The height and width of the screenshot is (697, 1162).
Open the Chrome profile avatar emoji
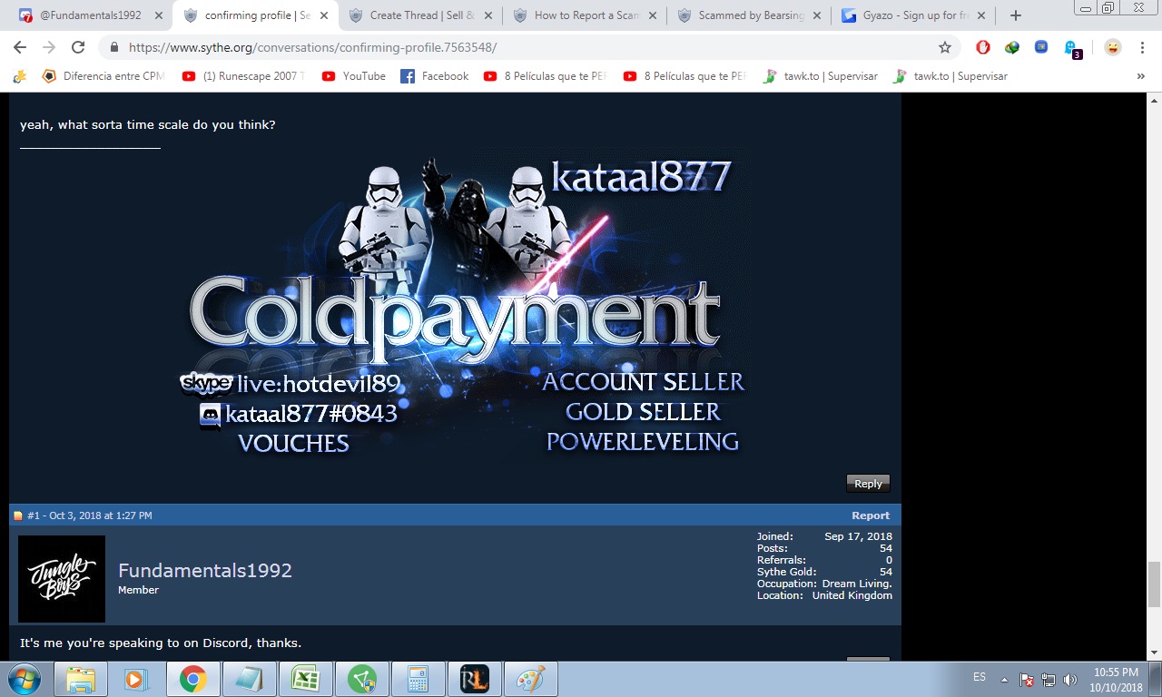[1113, 47]
